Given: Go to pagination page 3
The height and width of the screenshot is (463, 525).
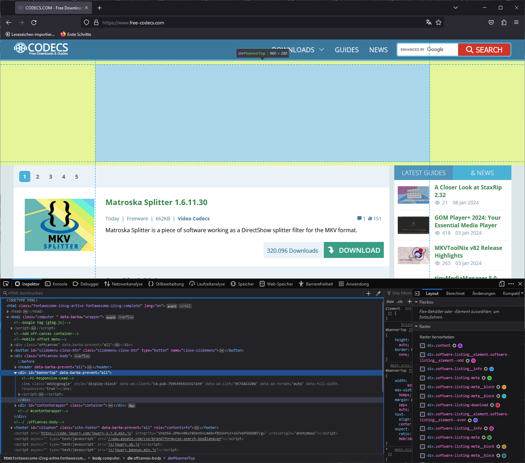Looking at the screenshot, I should (50, 176).
